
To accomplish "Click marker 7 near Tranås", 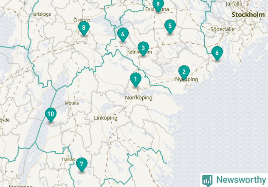I will (x=82, y=165).
